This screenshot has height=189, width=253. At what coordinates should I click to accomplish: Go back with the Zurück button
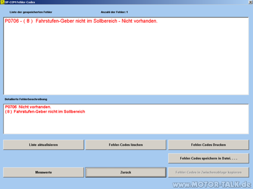click(126, 172)
